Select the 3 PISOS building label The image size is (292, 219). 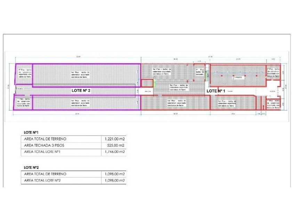238,77
